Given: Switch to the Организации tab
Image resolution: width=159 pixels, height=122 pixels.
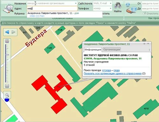Looking at the screenshot, I should 112,50.
